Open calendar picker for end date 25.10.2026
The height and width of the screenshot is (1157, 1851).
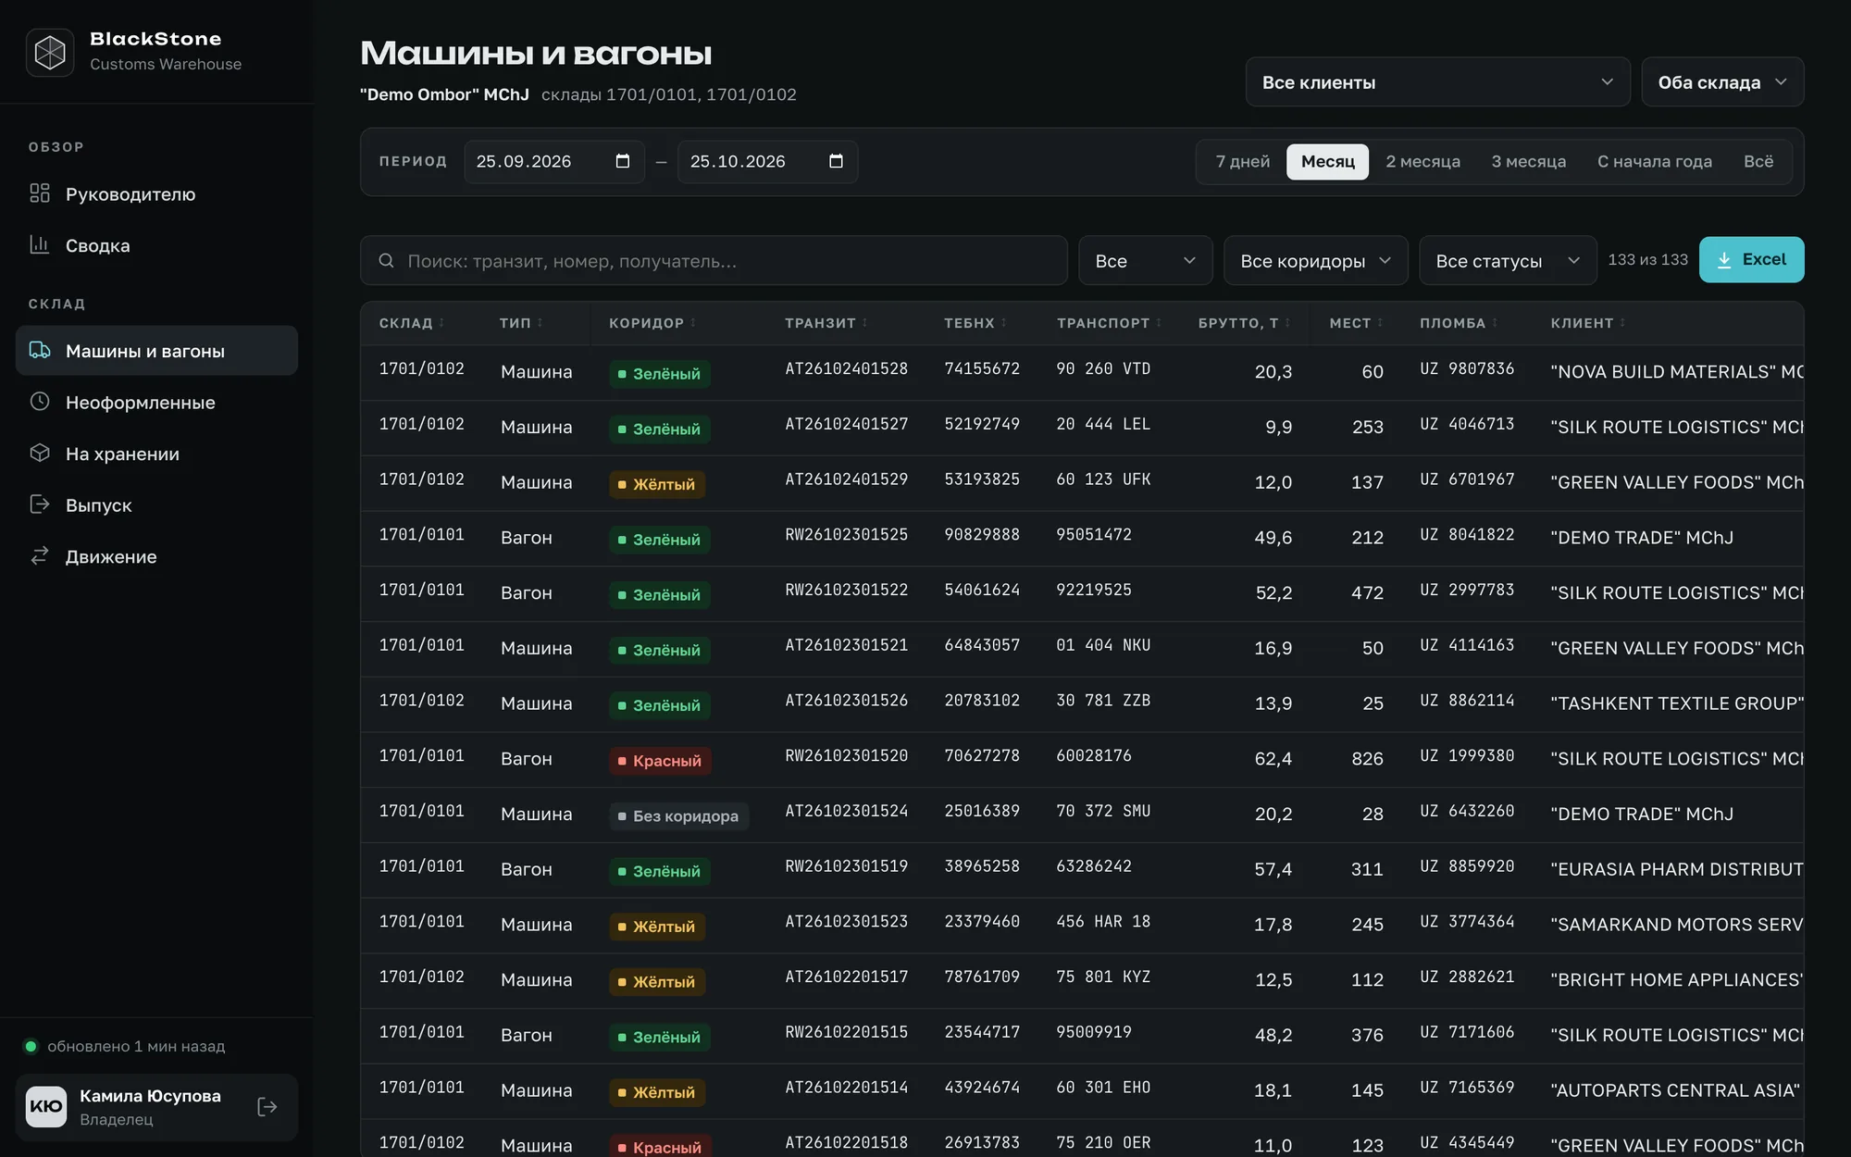point(836,161)
